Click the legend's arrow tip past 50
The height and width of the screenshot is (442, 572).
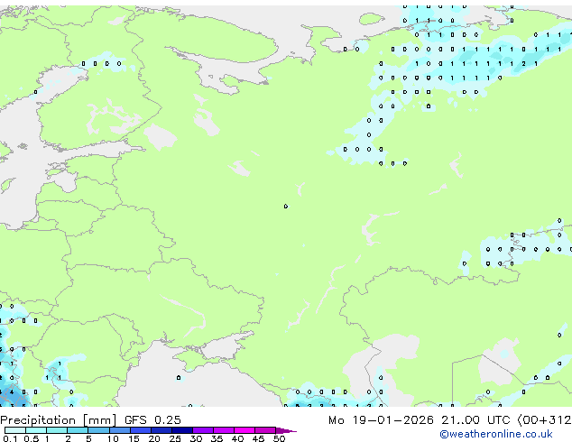coord(291,430)
